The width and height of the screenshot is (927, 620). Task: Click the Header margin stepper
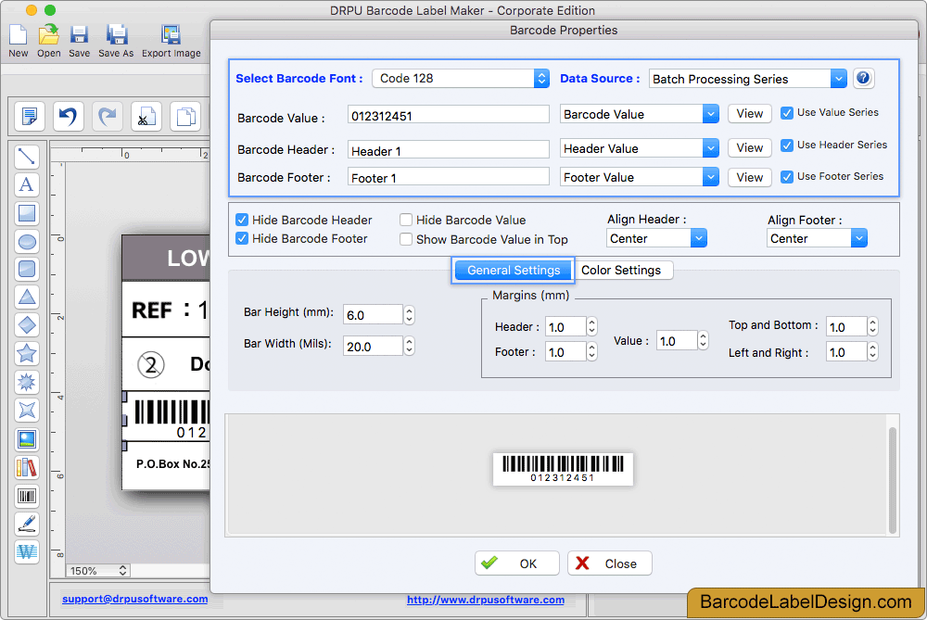pyautogui.click(x=591, y=327)
